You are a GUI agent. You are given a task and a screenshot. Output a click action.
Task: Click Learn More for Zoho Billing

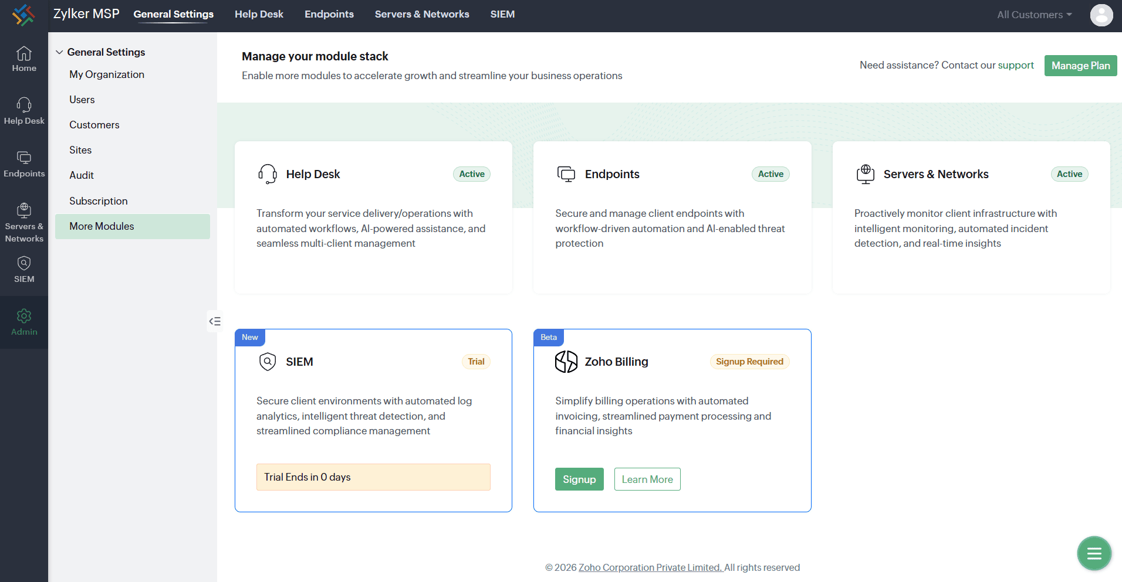(647, 479)
